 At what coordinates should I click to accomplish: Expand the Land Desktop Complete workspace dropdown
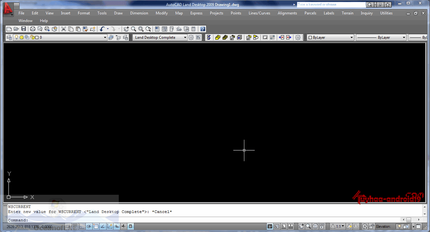coord(185,37)
